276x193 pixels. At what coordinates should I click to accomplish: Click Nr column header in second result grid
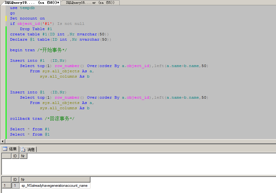coord(54,180)
